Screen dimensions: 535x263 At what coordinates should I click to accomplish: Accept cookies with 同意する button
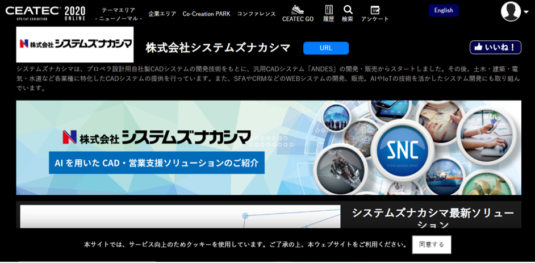click(432, 245)
